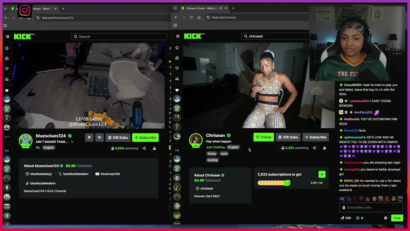Click the download-tray icon in the bluesclues124 sidebar
The height and width of the screenshot is (231, 410).
tap(7, 79)
